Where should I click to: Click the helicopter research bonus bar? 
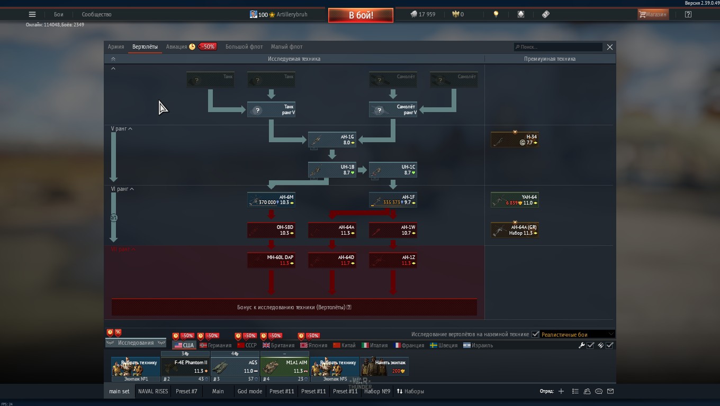pyautogui.click(x=294, y=307)
